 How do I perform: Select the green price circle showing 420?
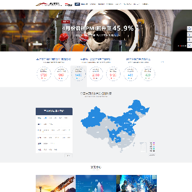[x=148, y=74]
